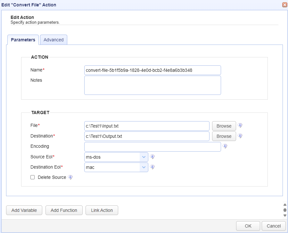Click the Destination Eol info icon

[152, 167]
